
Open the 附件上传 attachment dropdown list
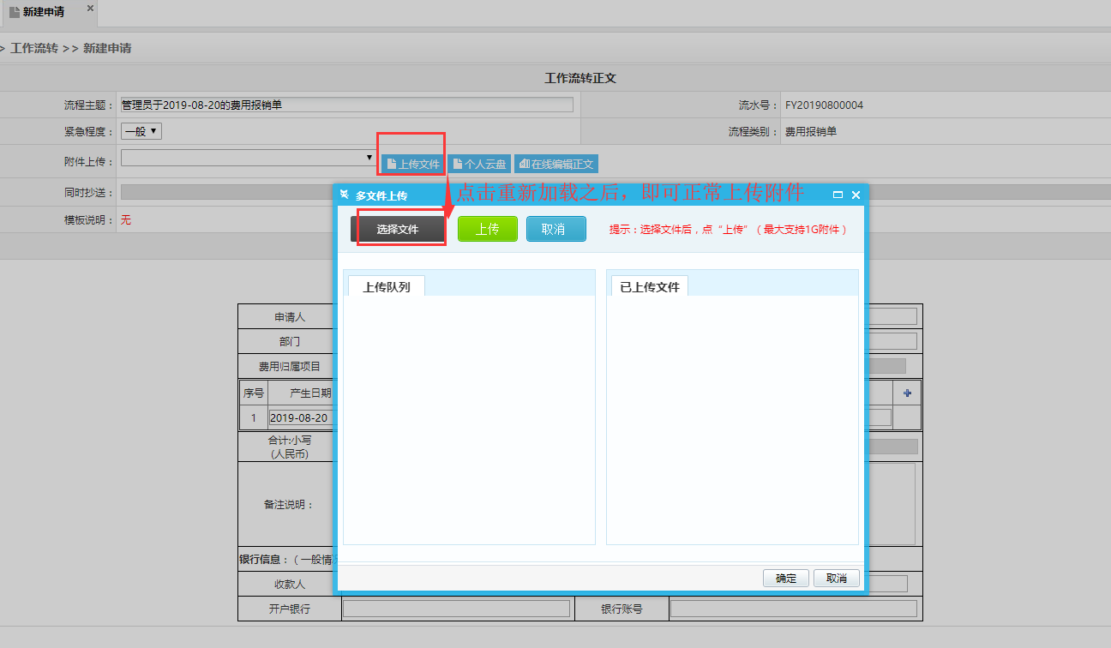[x=248, y=158]
